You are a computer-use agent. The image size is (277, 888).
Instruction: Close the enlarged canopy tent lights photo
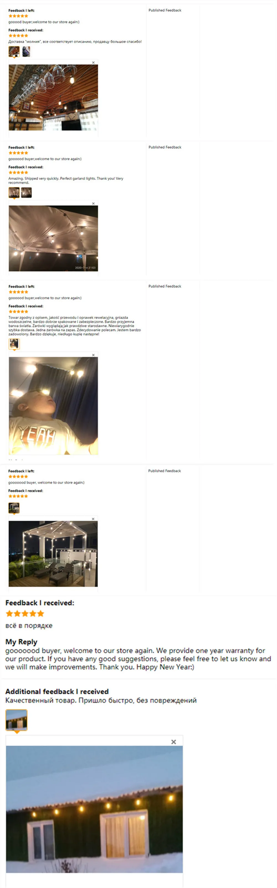tap(93, 203)
